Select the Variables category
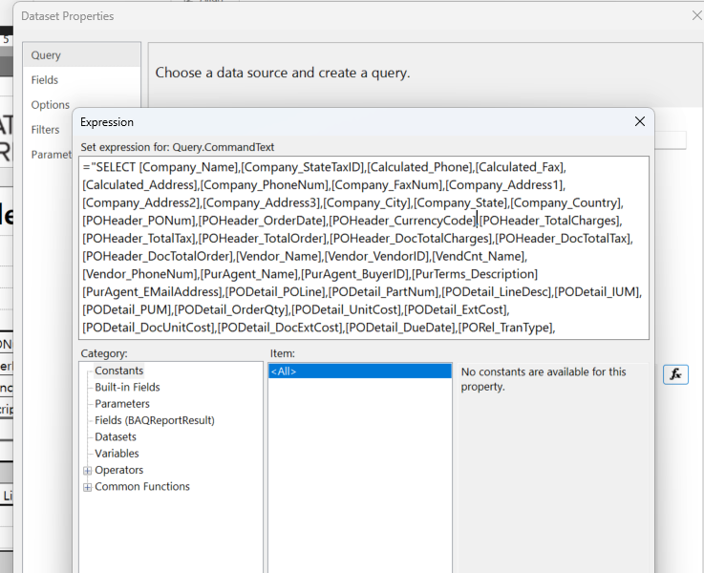The width and height of the screenshot is (704, 573). pos(117,454)
